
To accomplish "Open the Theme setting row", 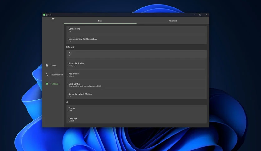I will 136,109.
